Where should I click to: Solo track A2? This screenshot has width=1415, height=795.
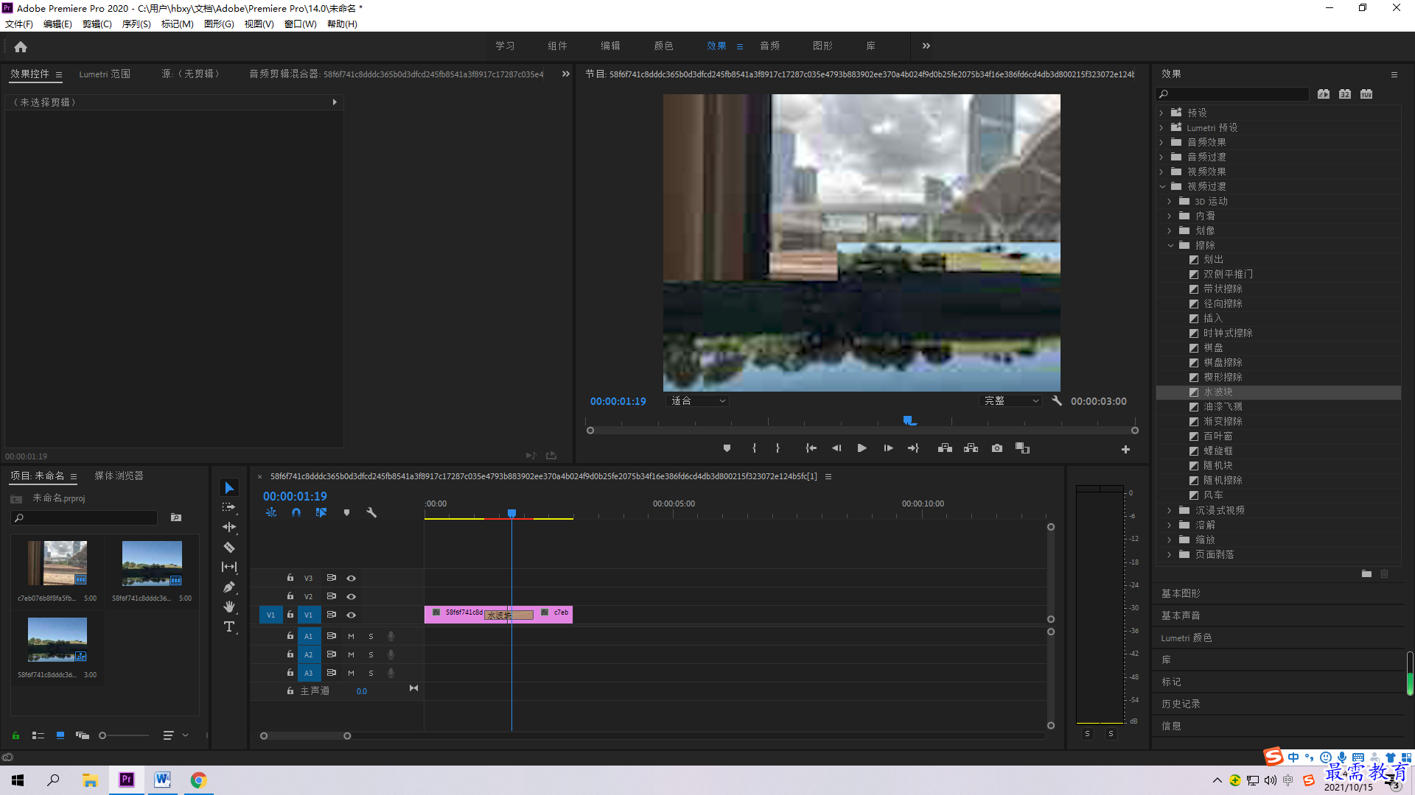(371, 654)
